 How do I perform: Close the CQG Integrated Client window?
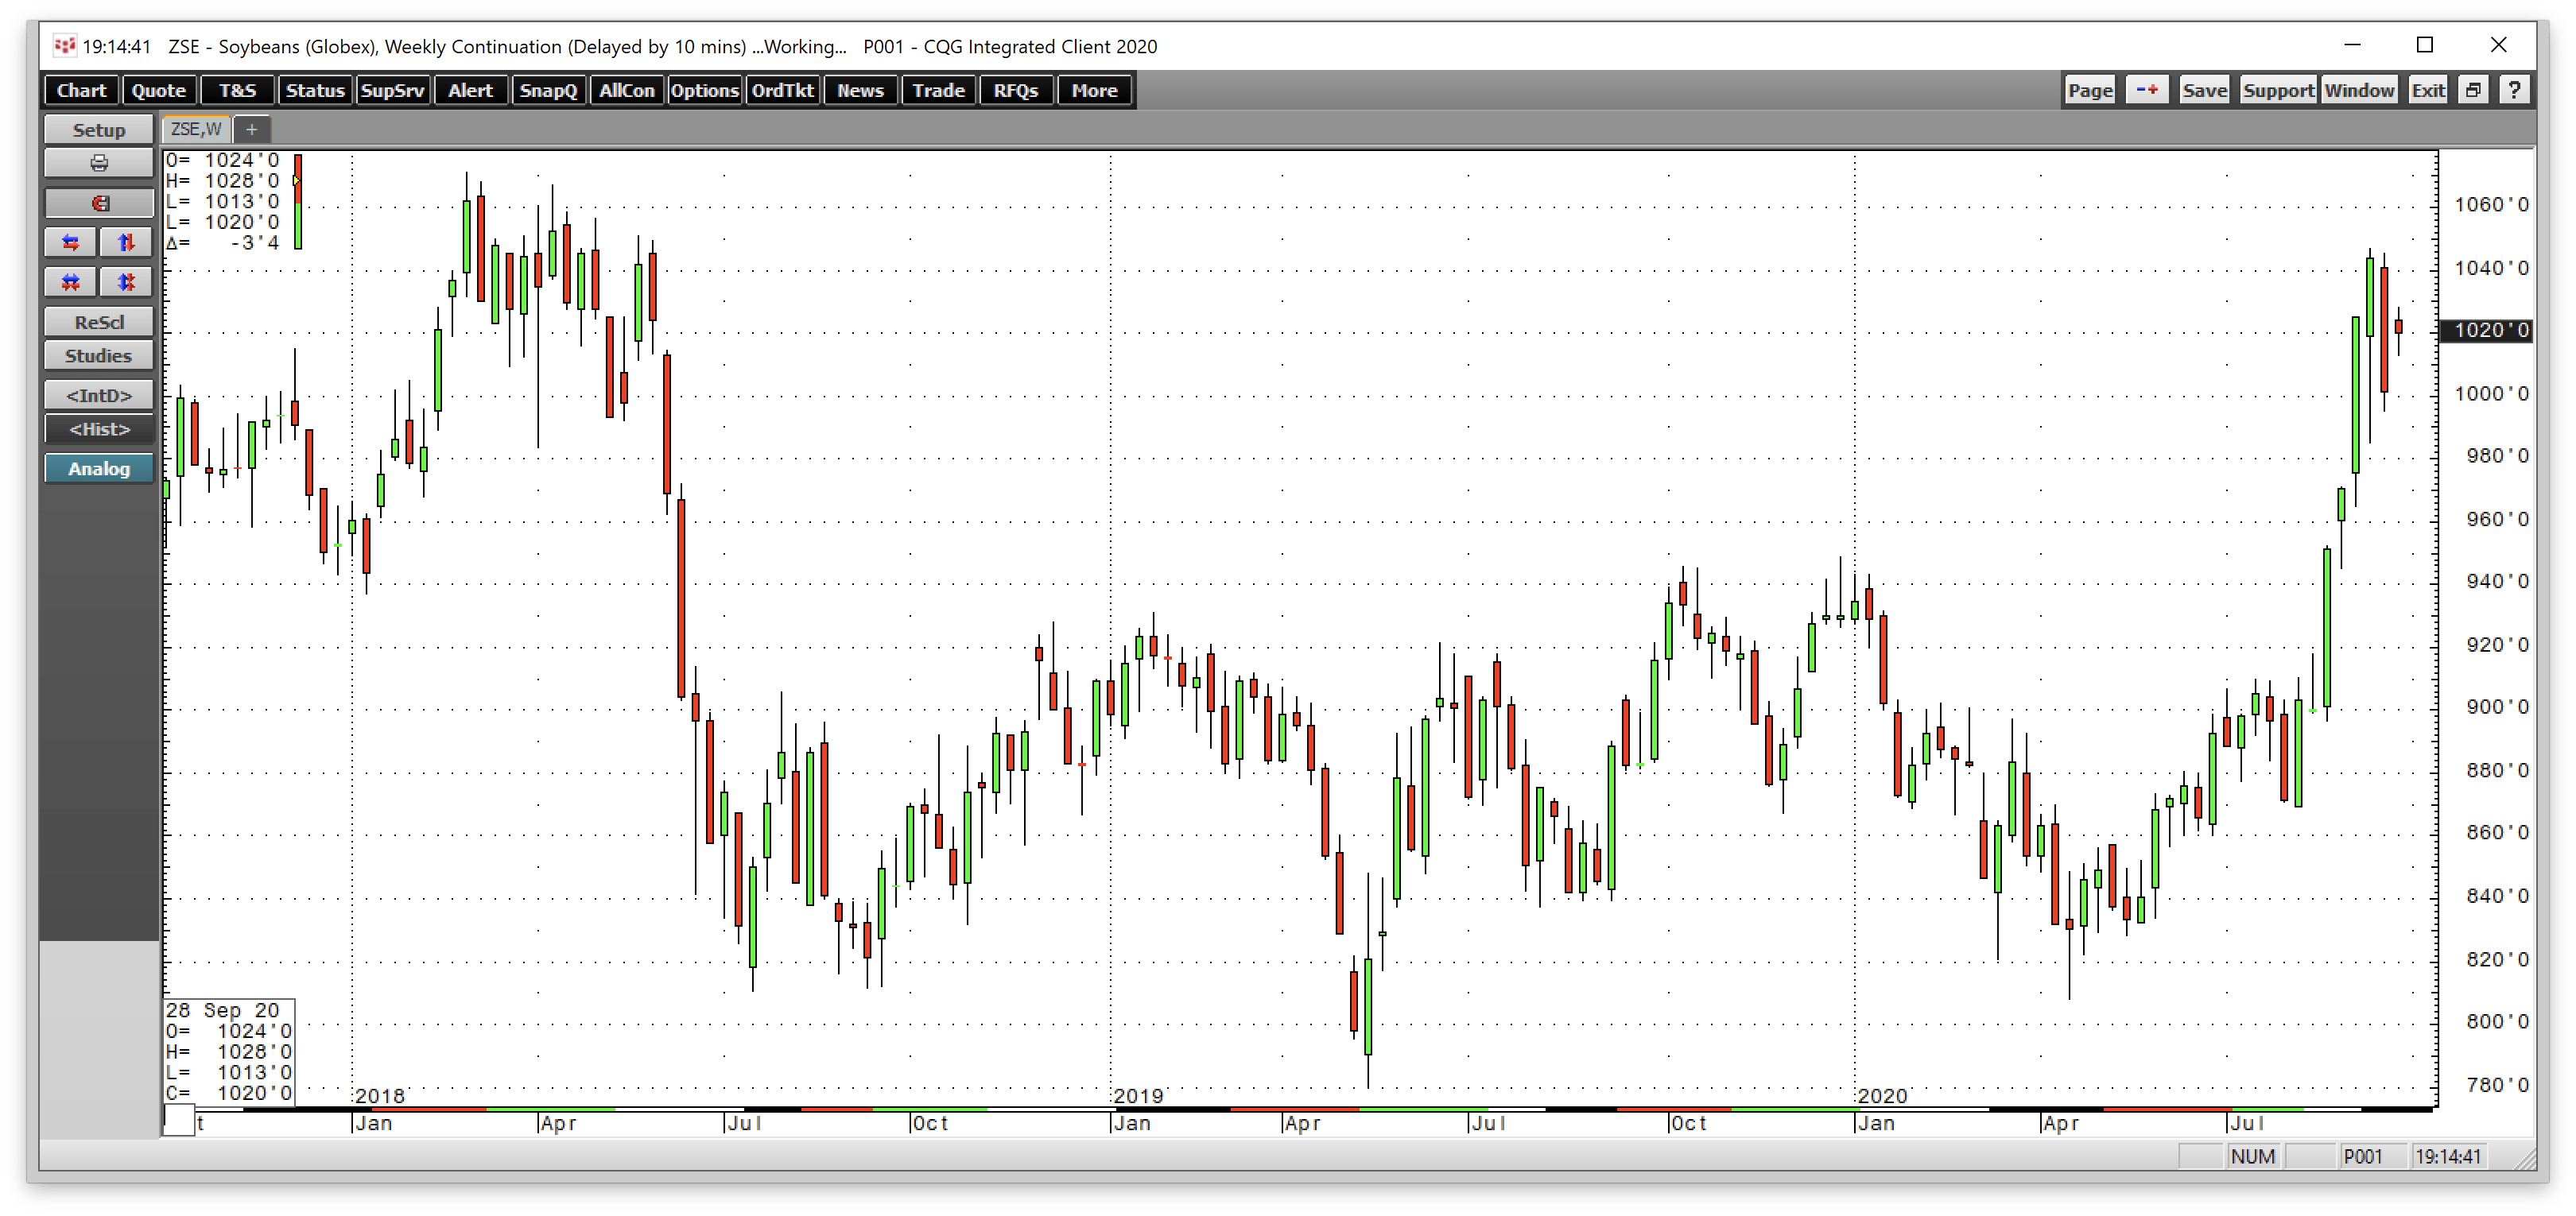[2498, 45]
